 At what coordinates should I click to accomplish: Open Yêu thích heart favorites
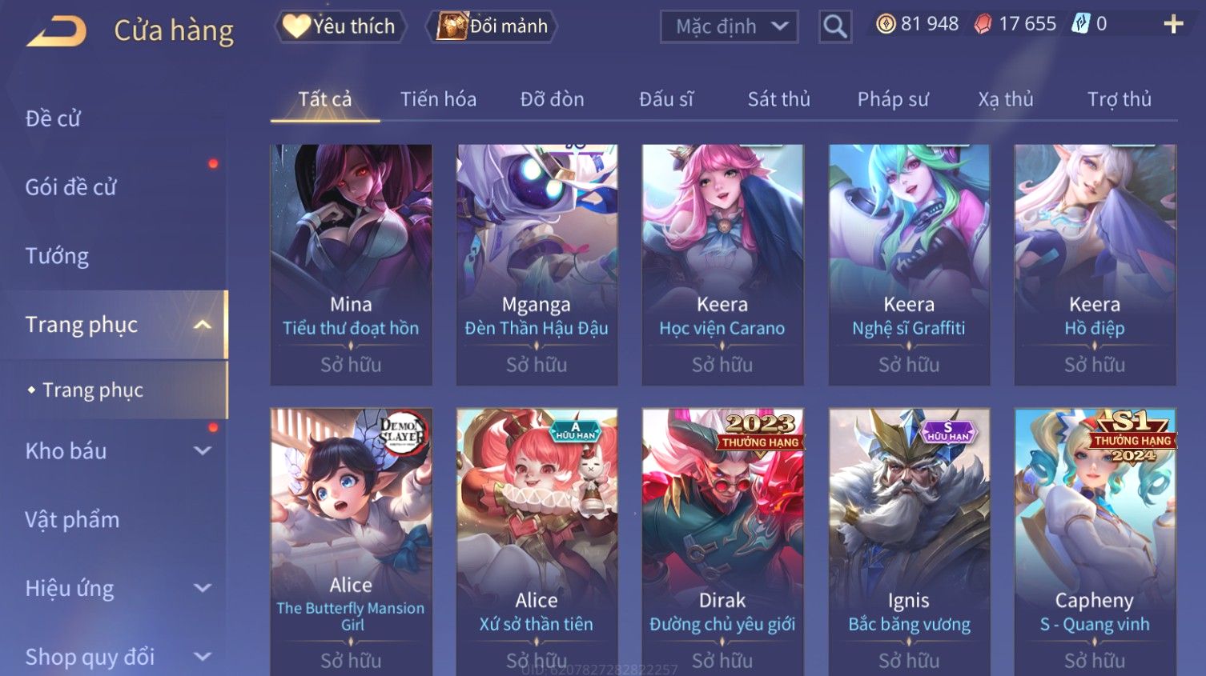point(340,26)
